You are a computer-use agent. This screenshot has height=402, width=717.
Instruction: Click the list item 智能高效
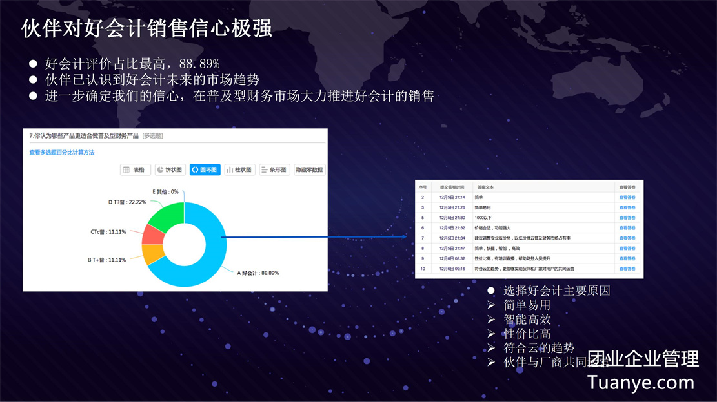click(527, 319)
